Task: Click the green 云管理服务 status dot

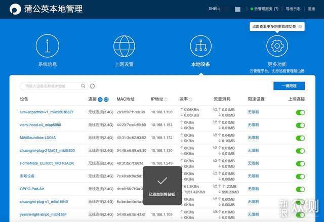Action: 252,9
